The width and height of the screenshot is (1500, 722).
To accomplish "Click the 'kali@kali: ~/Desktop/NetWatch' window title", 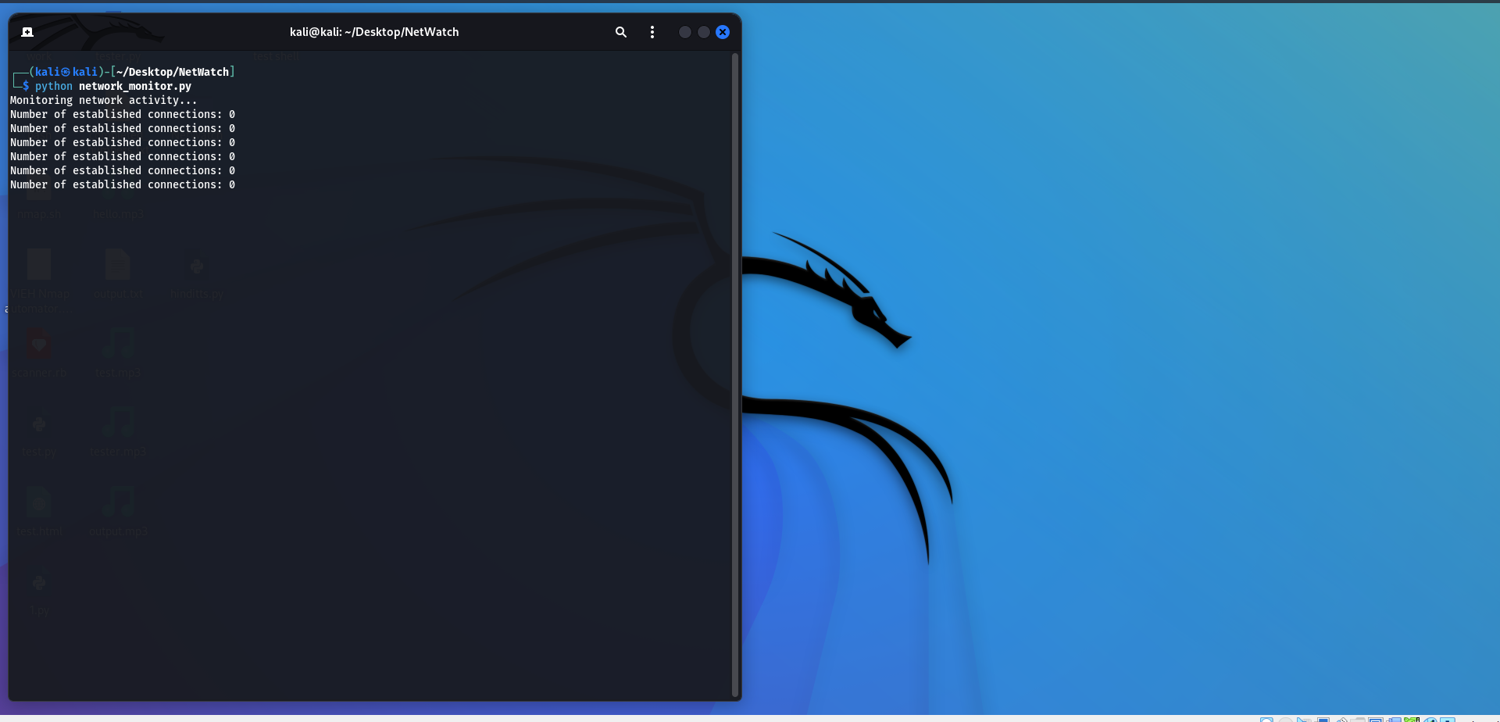I will tap(374, 32).
